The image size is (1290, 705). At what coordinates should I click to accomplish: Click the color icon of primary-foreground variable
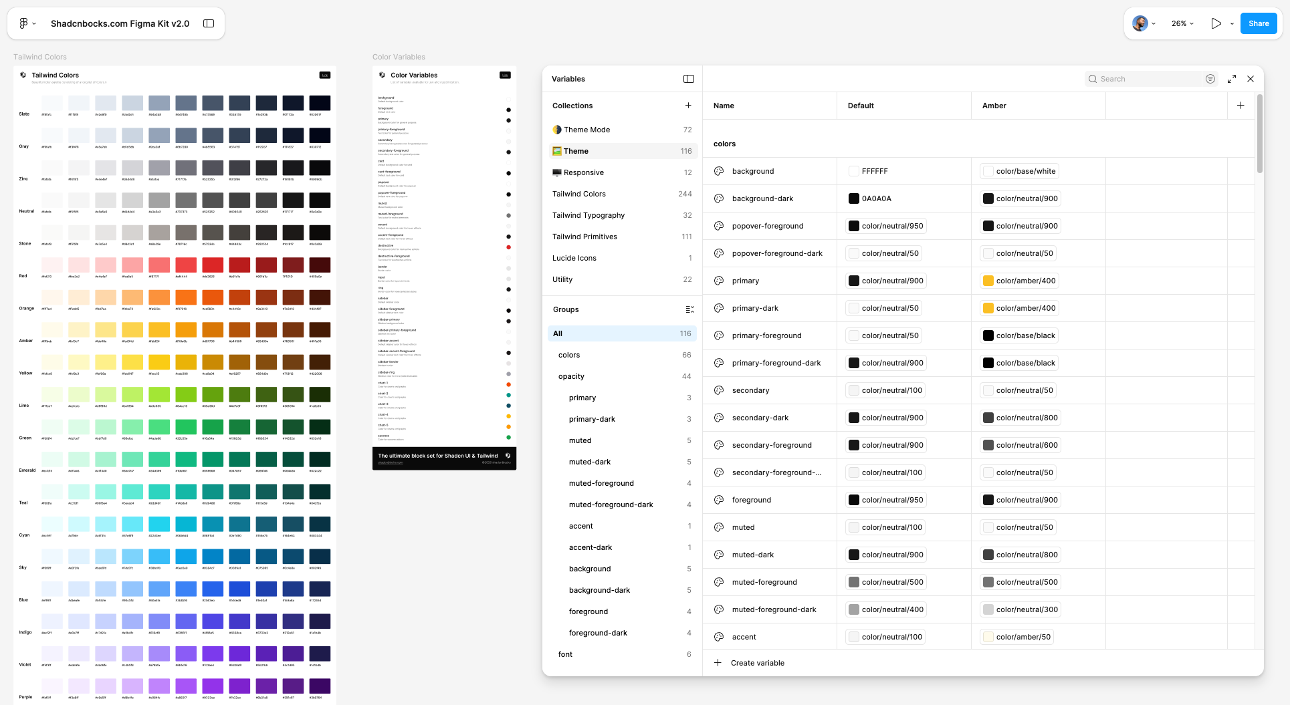point(719,335)
